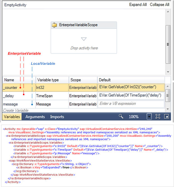Click designer canvas scrollbar down arrow
Screen dimensions: 174x187
(x=168, y=72)
